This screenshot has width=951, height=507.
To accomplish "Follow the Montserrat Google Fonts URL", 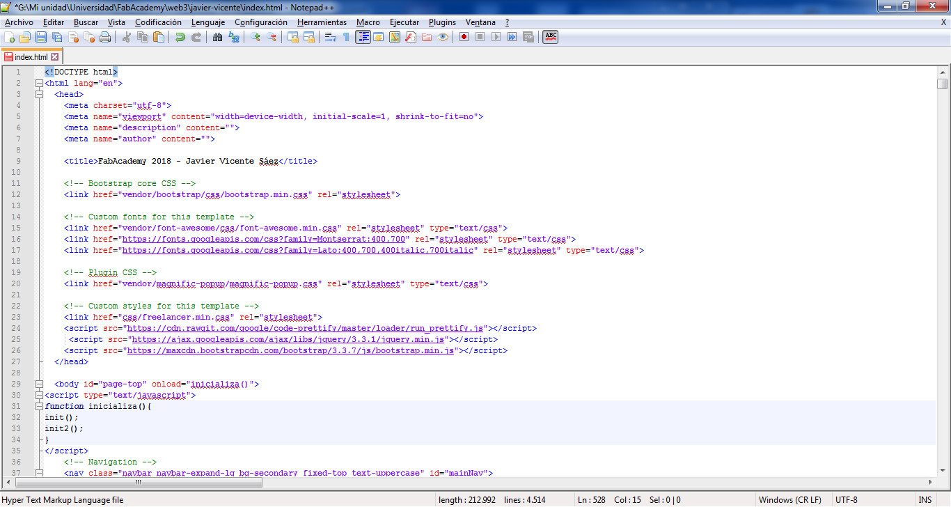I will [265, 239].
